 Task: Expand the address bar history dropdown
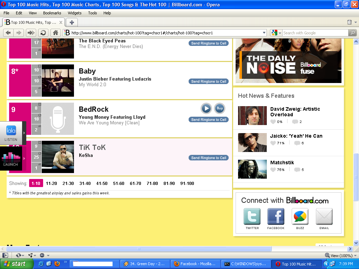coord(264,33)
